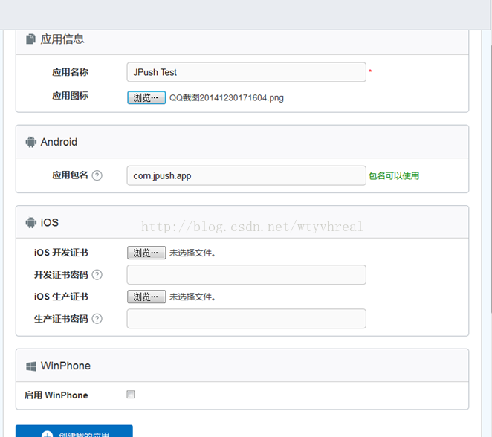Click the 应用信息 section document icon
The height and width of the screenshot is (437, 492).
click(30, 39)
